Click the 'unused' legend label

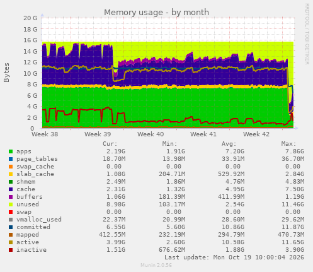pos(28,204)
